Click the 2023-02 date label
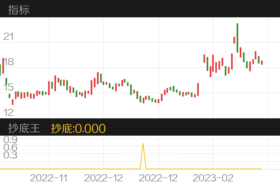Image resolution: width=280 pixels, height=186 pixels. click(x=213, y=178)
